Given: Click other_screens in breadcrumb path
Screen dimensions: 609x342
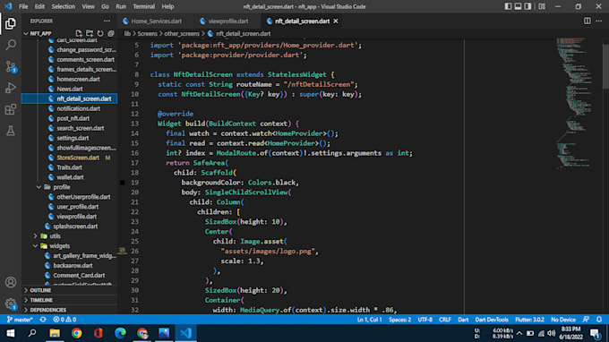Looking at the screenshot, I should (182, 34).
